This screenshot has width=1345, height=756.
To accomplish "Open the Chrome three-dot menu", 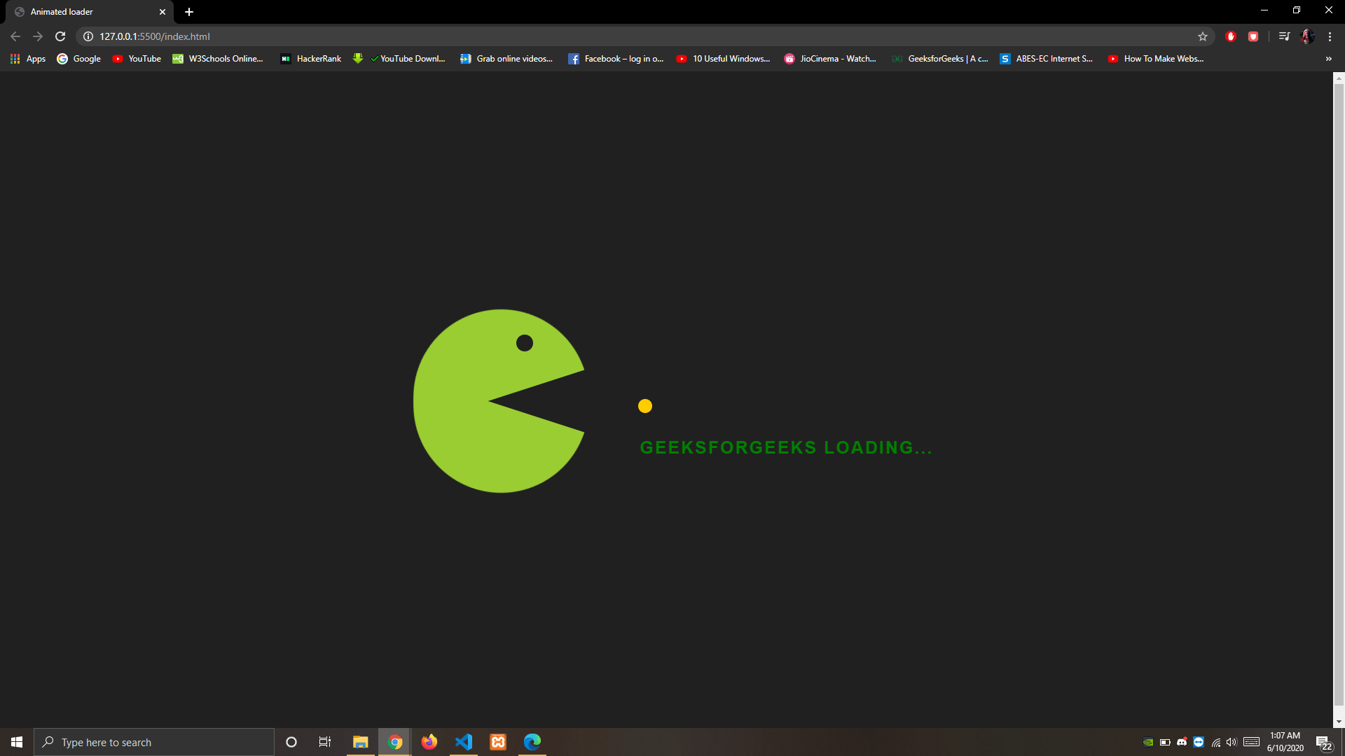I will pyautogui.click(x=1330, y=36).
